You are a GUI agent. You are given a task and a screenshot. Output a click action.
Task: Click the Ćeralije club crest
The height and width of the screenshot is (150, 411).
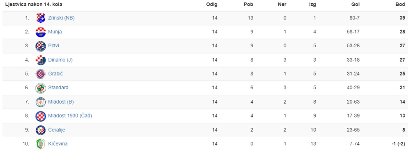(x=41, y=130)
